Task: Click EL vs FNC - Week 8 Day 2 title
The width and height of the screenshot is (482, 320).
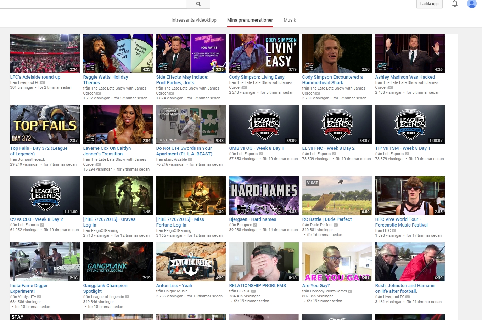Action: pyautogui.click(x=329, y=148)
